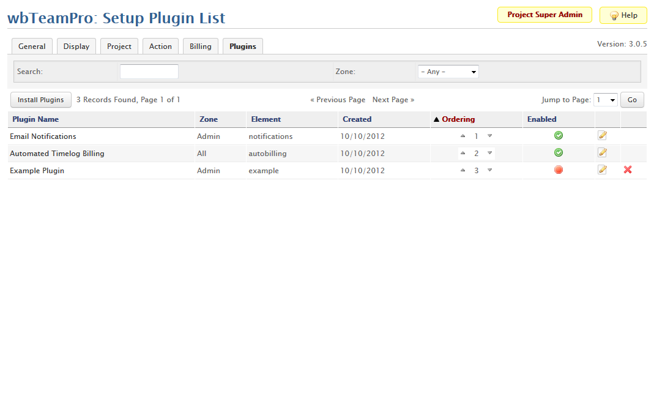Edit the Email Notifications plugin

[602, 136]
